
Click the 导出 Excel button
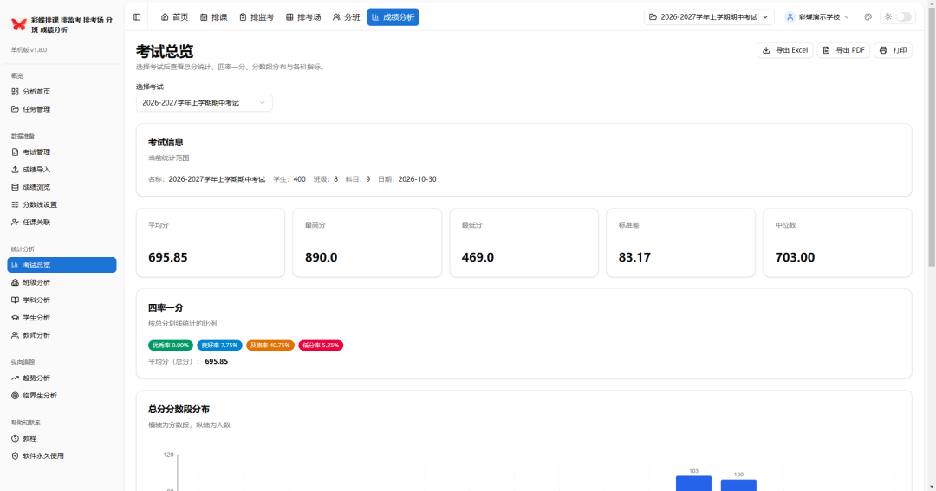click(784, 50)
